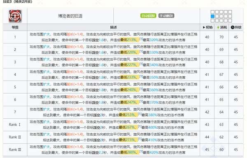Select the Rank Ⅰ row label
The image size is (247, 158).
(x=15, y=125)
